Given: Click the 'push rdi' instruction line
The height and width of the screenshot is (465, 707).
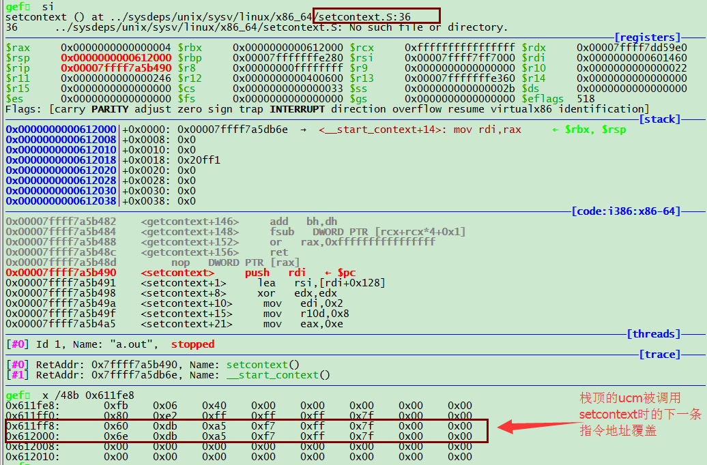Looking at the screenshot, I should pos(275,273).
